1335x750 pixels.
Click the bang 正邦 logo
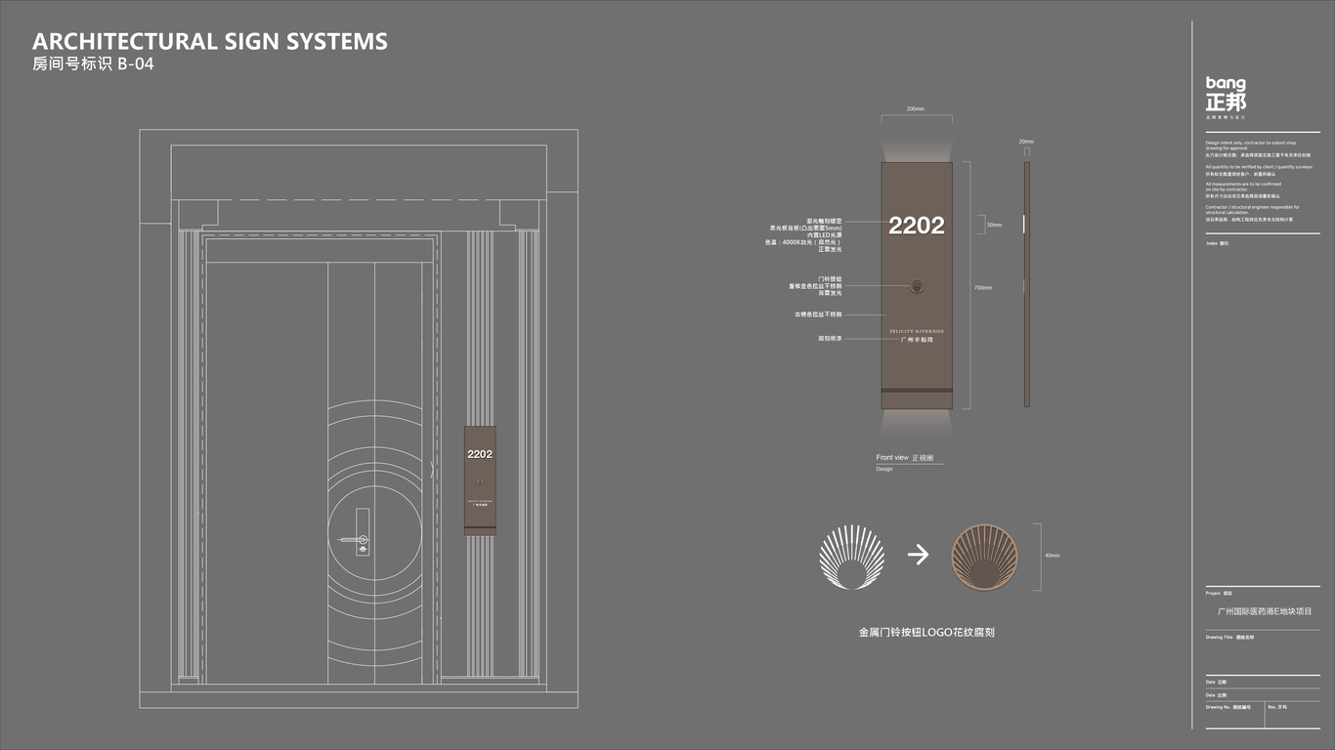1226,98
